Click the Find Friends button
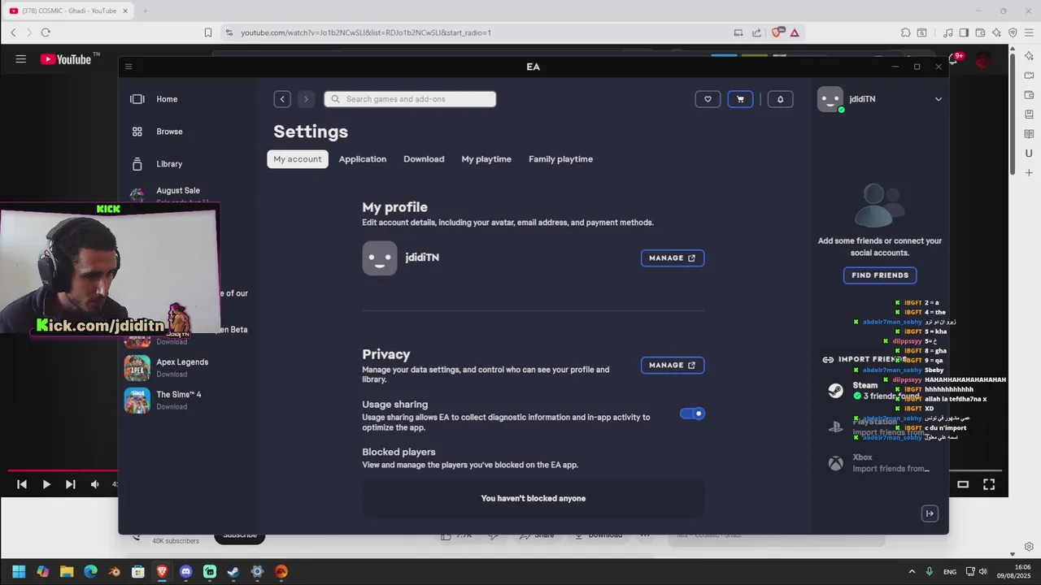This screenshot has height=585, width=1041. 880,275
